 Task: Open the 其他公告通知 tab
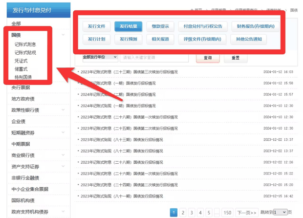[x=249, y=39]
